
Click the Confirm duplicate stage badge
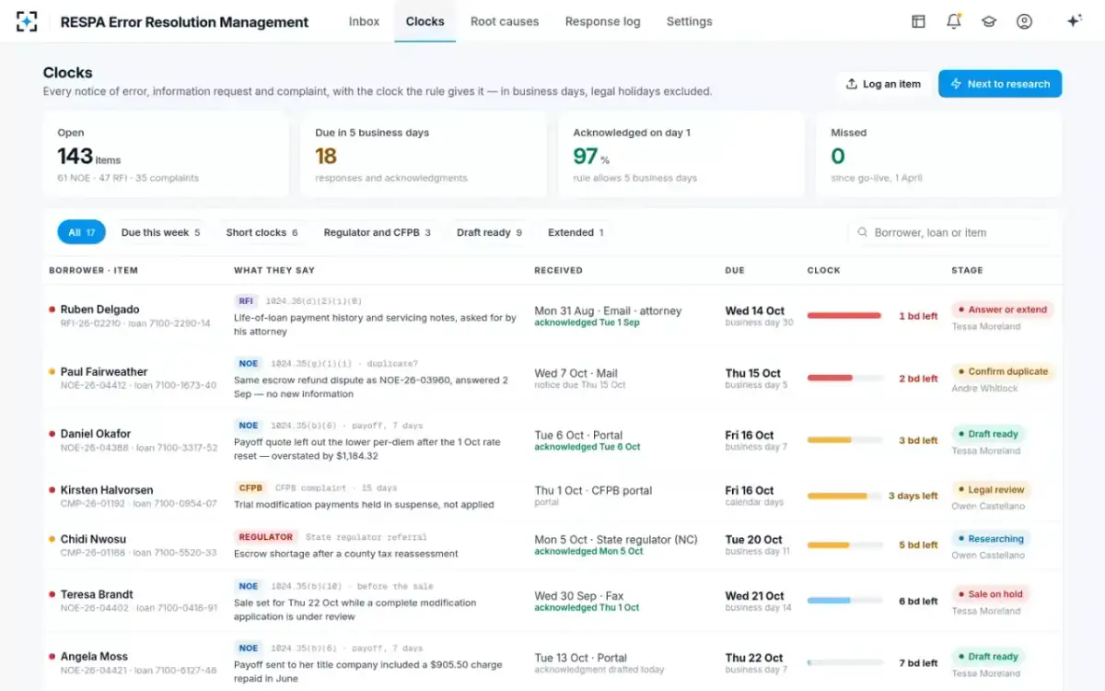click(x=1003, y=371)
